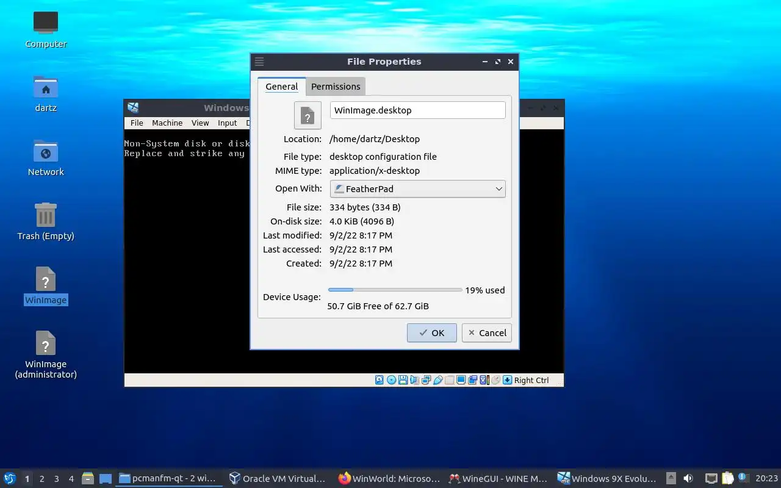Select the General tab
Image resolution: width=781 pixels, height=488 pixels.
[x=281, y=87]
